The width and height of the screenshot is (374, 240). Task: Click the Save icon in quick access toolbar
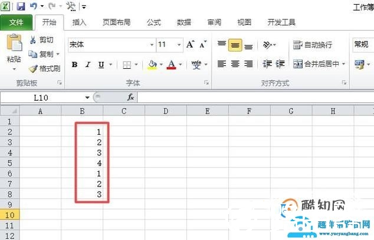click(21, 6)
